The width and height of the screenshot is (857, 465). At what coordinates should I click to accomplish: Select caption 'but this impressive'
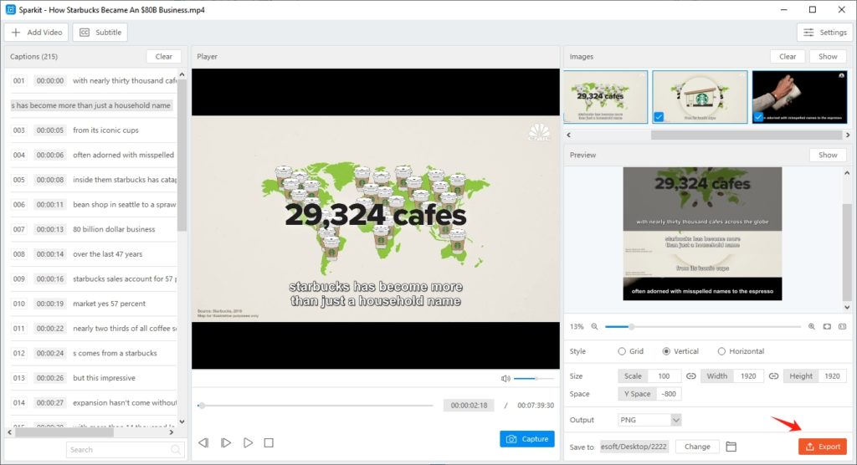pyautogui.click(x=93, y=378)
